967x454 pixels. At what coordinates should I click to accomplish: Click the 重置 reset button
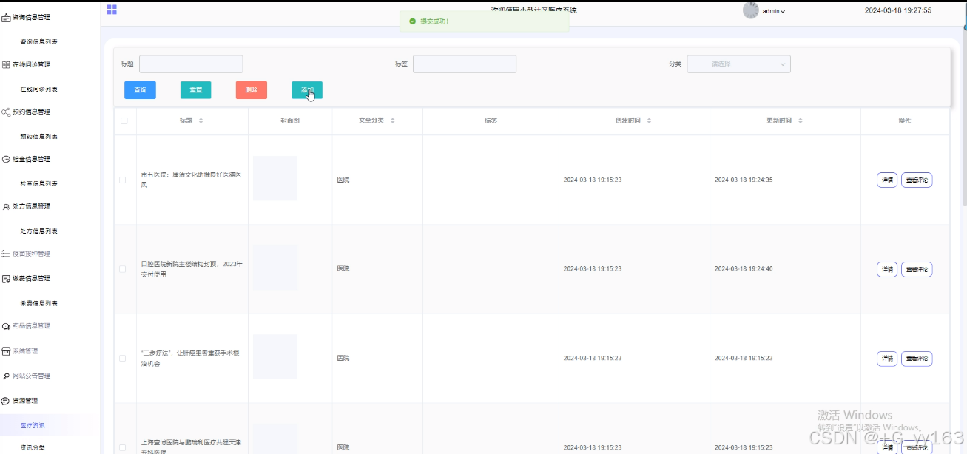click(196, 90)
